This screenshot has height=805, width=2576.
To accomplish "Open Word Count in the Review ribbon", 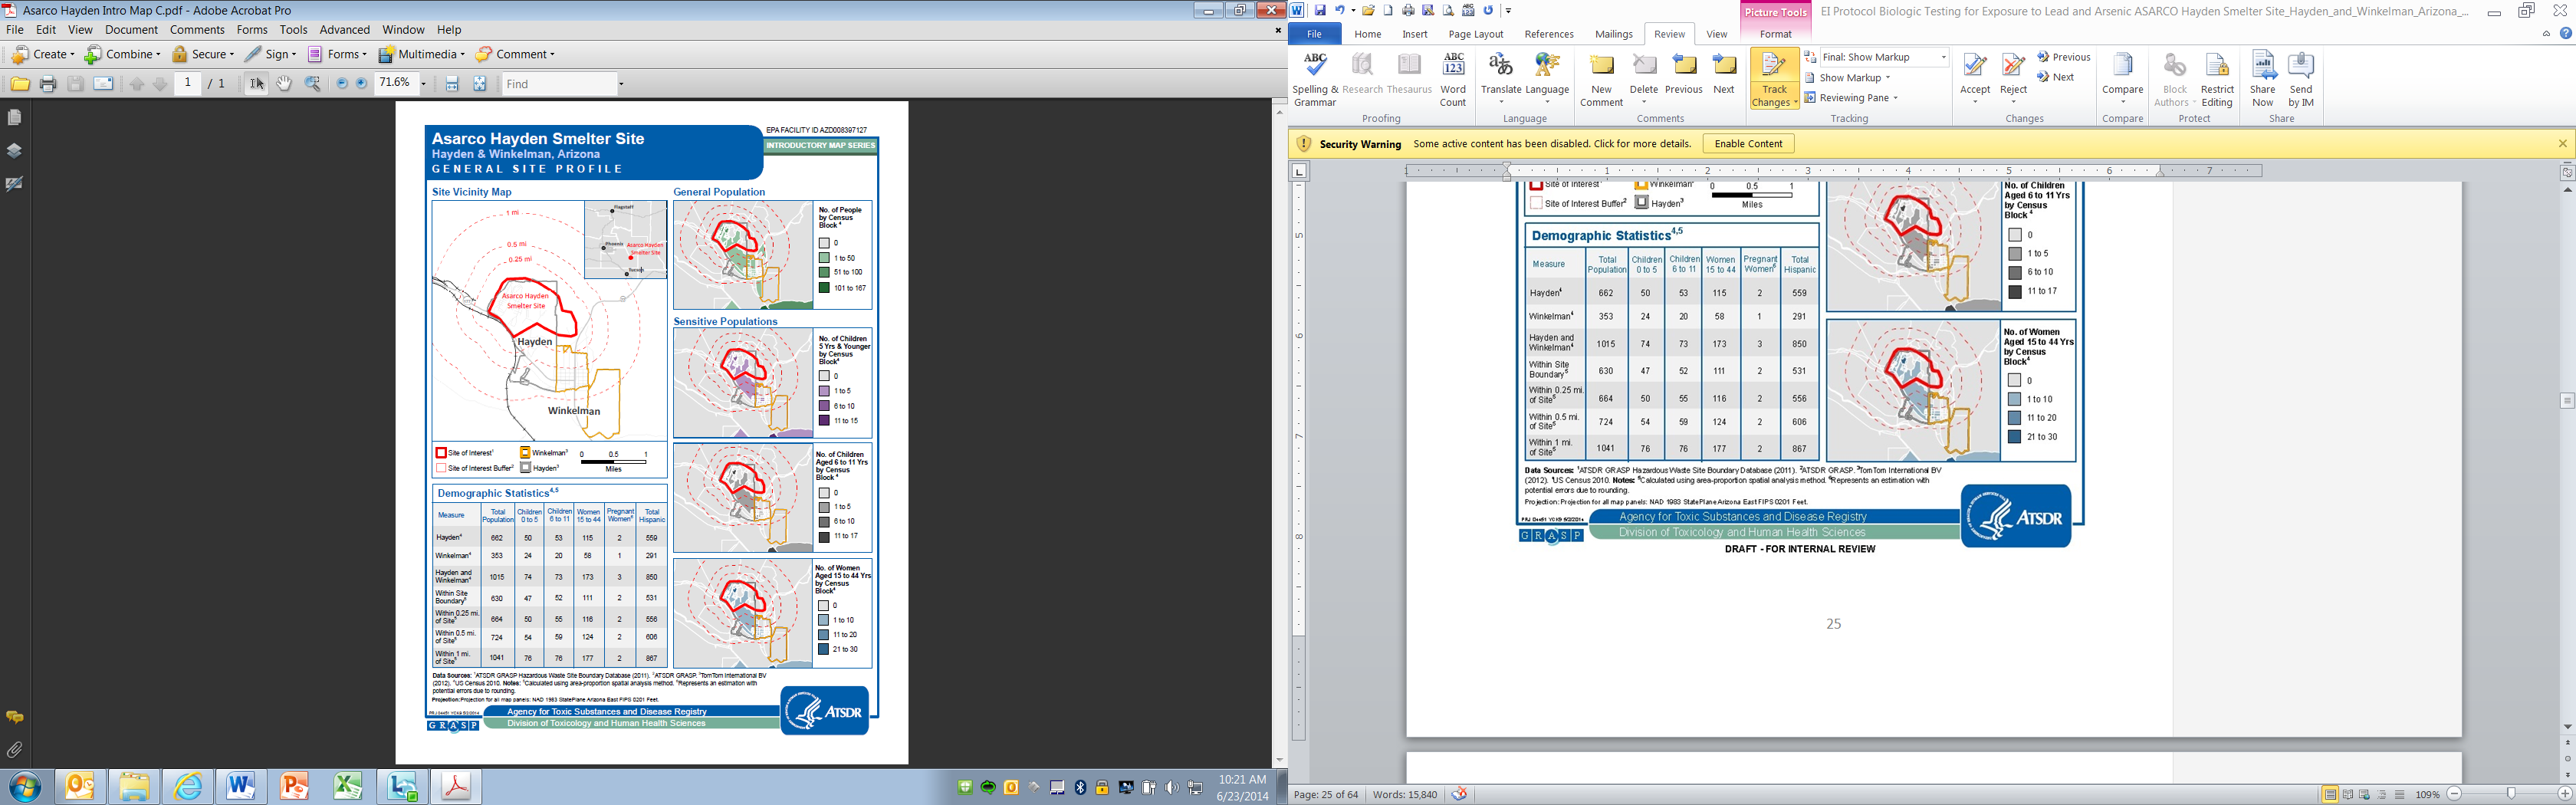I will pyautogui.click(x=1453, y=79).
